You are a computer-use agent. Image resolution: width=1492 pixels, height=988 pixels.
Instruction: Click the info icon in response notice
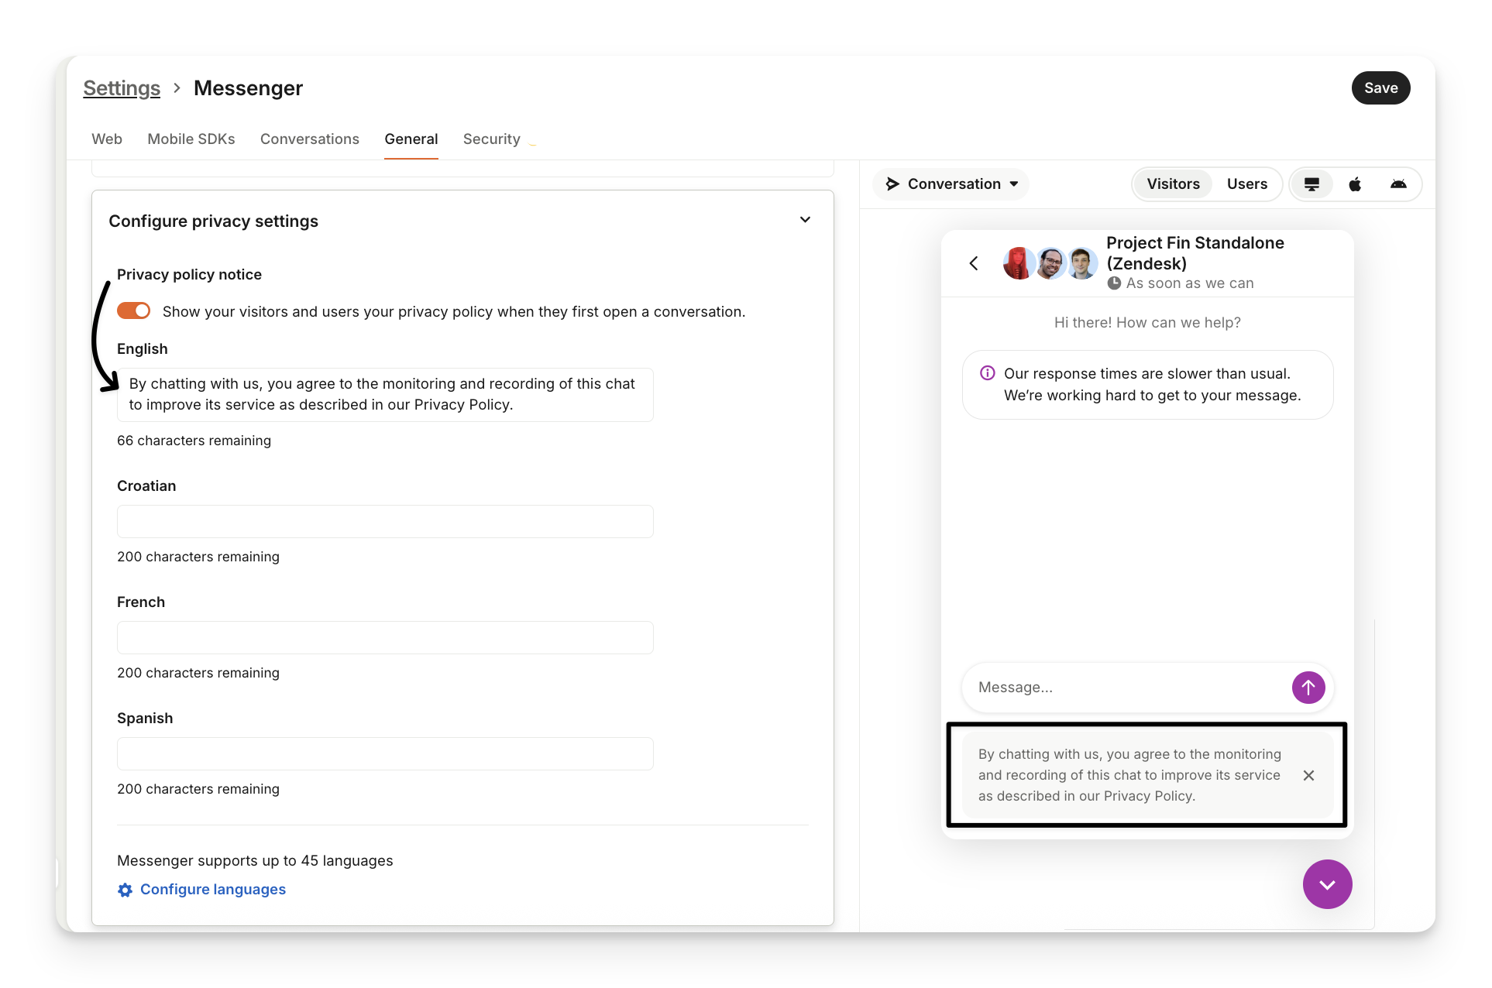987,373
